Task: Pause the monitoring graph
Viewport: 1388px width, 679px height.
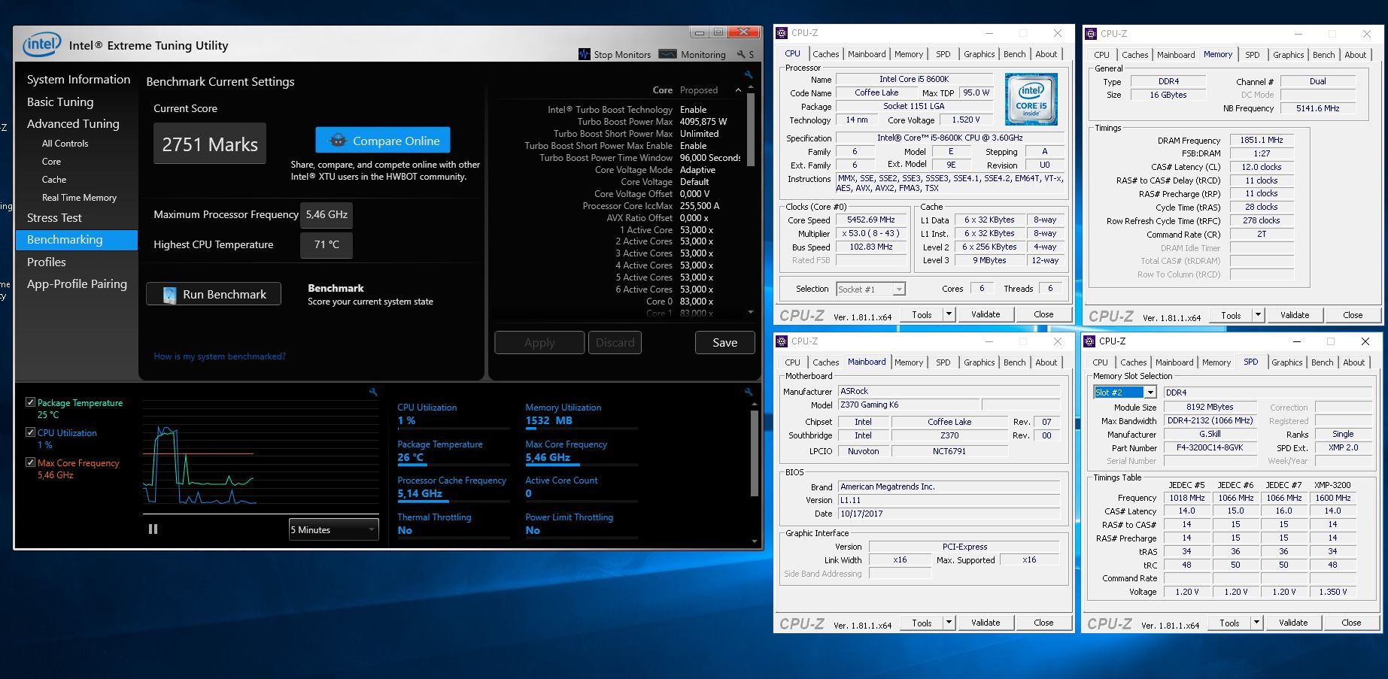Action: (x=153, y=529)
